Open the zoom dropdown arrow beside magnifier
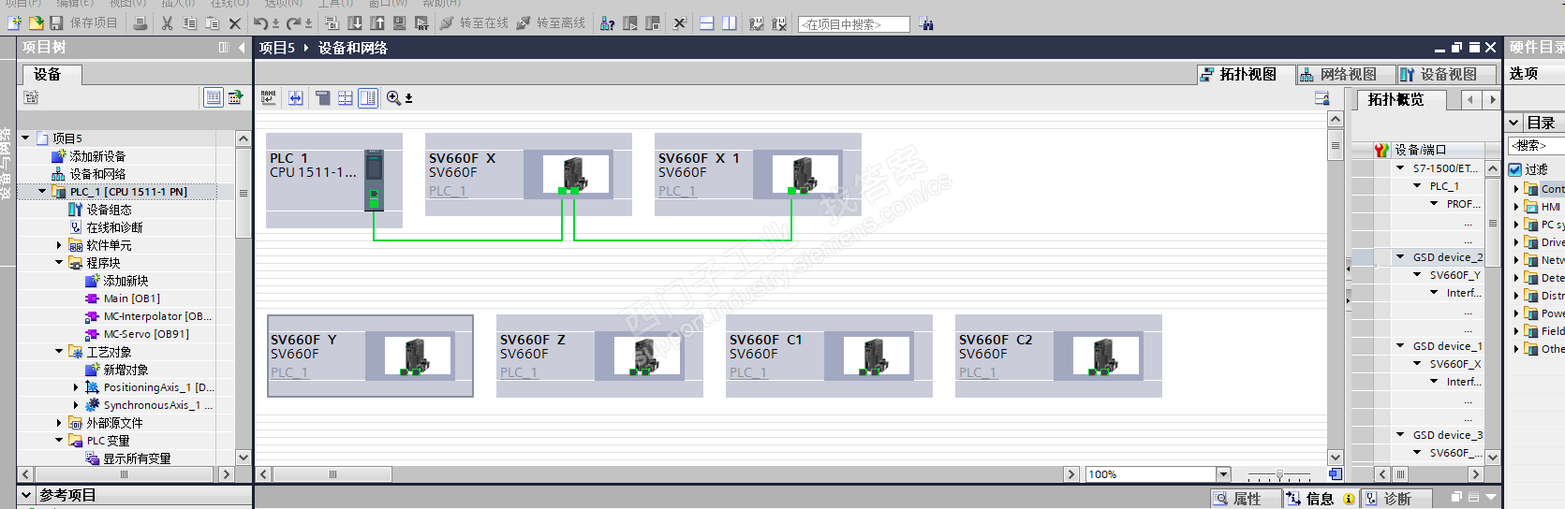This screenshot has height=509, width=1565. tap(408, 98)
